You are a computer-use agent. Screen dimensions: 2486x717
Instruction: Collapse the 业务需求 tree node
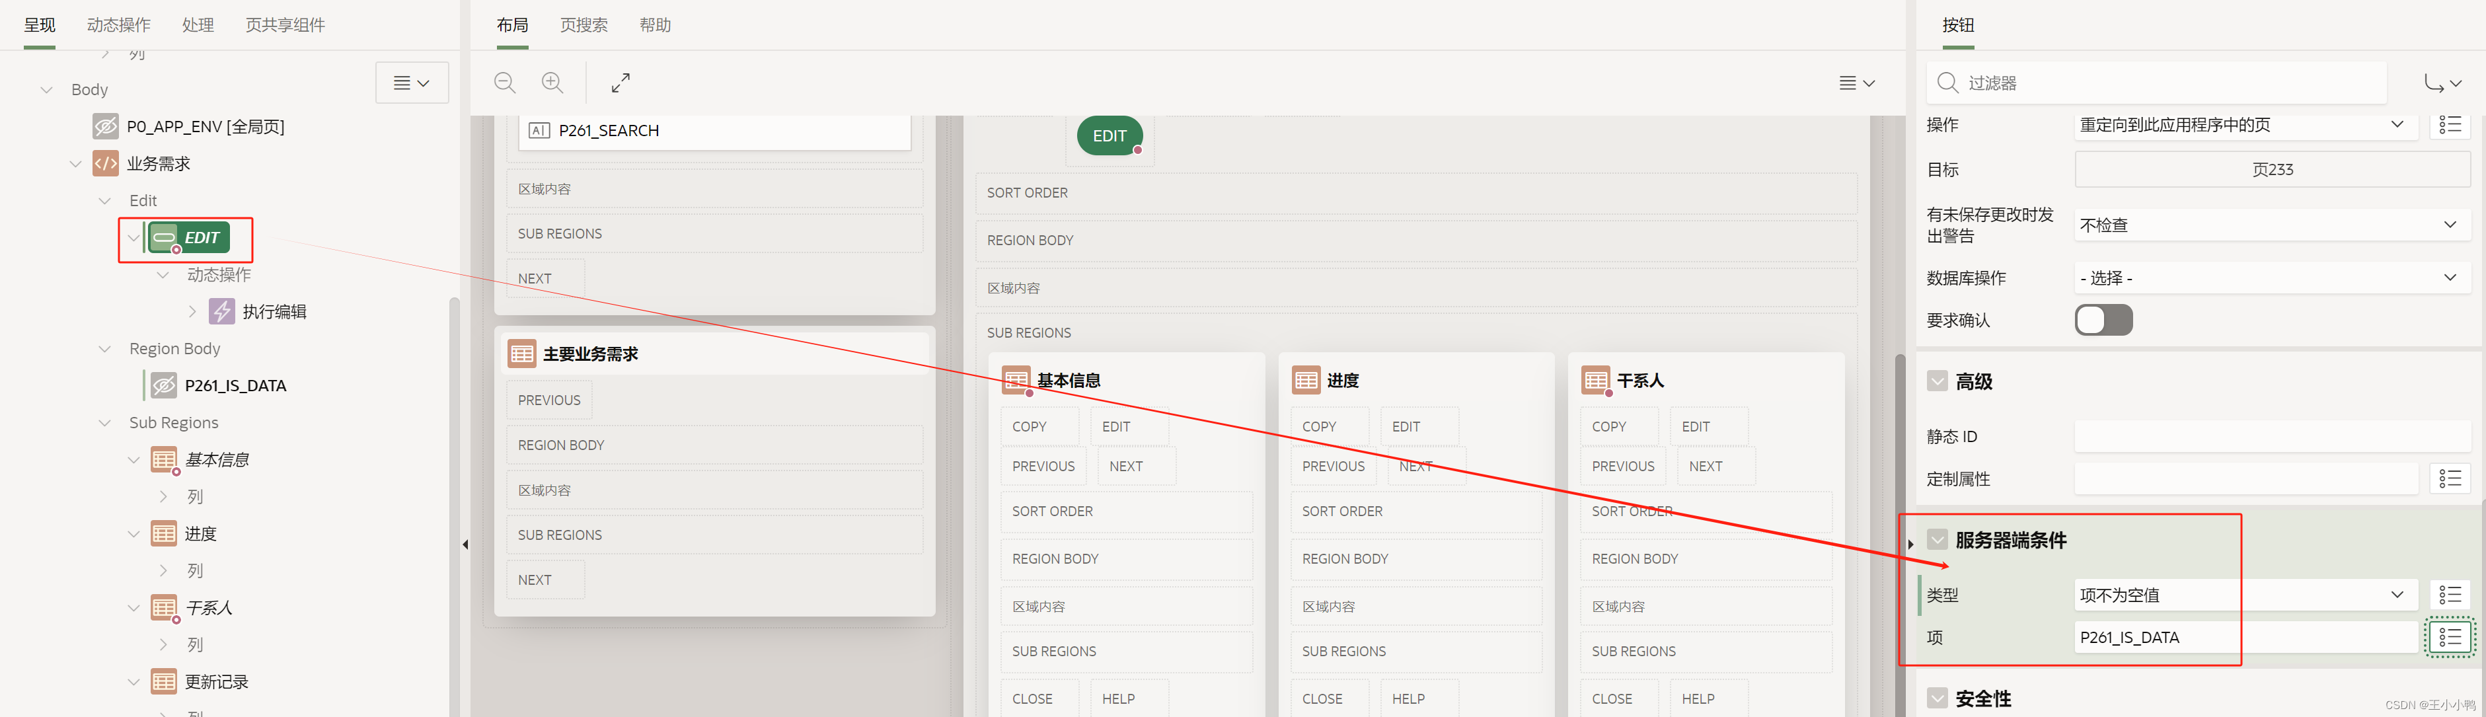pyautogui.click(x=75, y=164)
